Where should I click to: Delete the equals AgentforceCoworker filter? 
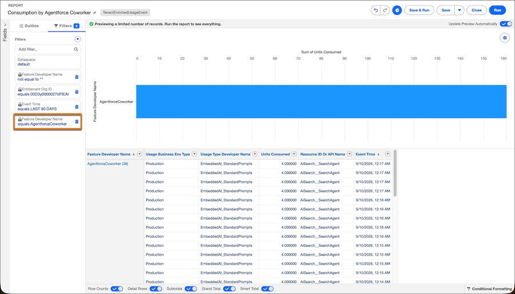pos(77,121)
